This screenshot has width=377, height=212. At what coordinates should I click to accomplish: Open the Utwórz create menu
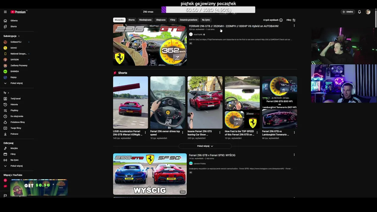(348, 12)
